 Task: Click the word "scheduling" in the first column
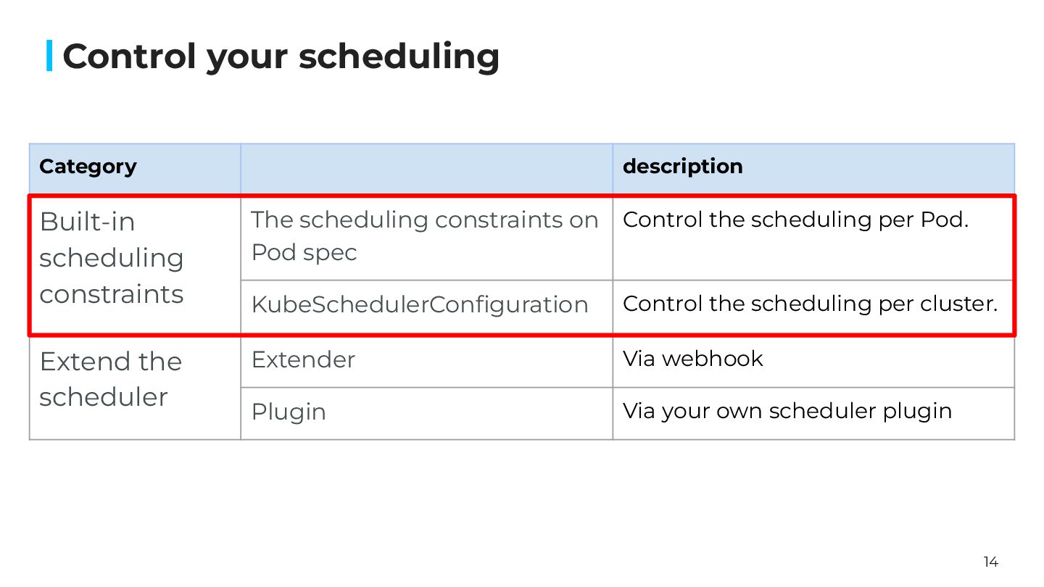(111, 258)
